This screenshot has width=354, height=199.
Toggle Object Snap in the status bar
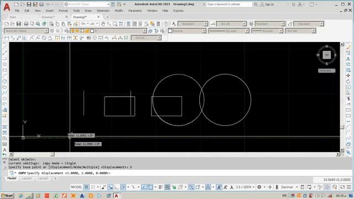[150, 187]
